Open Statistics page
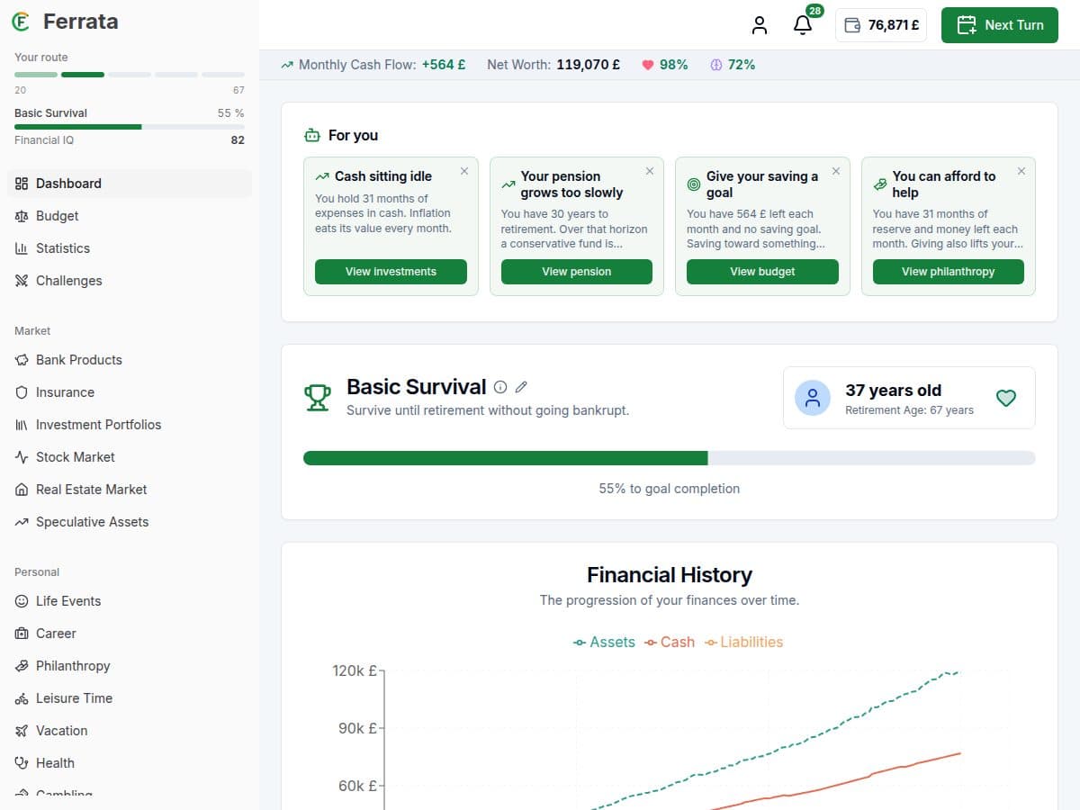The width and height of the screenshot is (1080, 810). click(130, 248)
